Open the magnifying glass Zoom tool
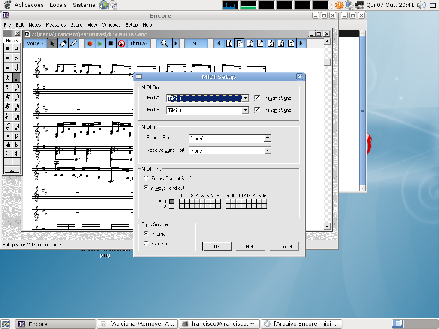The height and width of the screenshot is (329, 439). click(164, 43)
